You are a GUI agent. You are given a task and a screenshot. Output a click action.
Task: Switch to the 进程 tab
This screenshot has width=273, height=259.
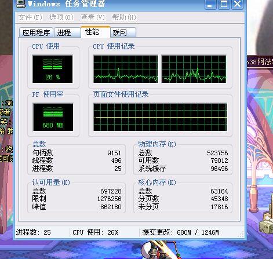click(67, 32)
